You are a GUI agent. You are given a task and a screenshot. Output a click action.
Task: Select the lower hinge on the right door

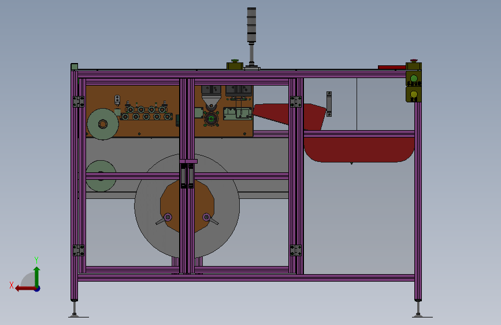tap(296, 250)
